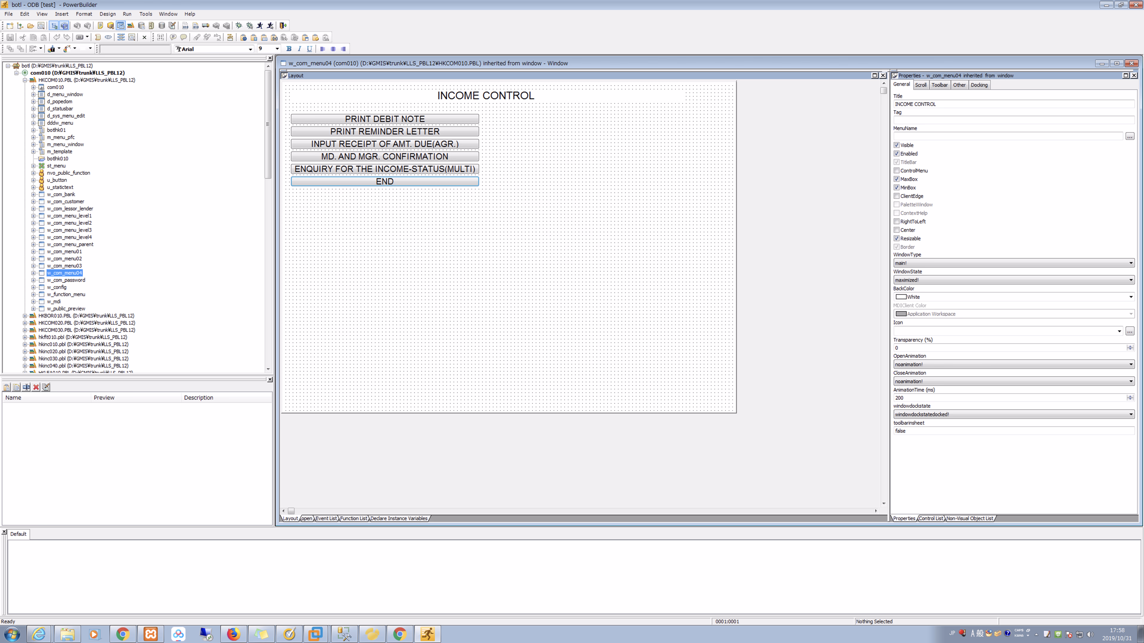Click the Run running-man icon
The width and height of the screenshot is (1144, 643).
pos(260,26)
